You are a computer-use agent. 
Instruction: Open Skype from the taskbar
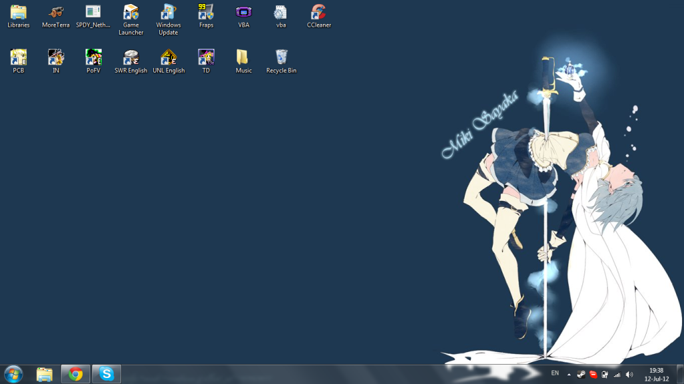(106, 374)
